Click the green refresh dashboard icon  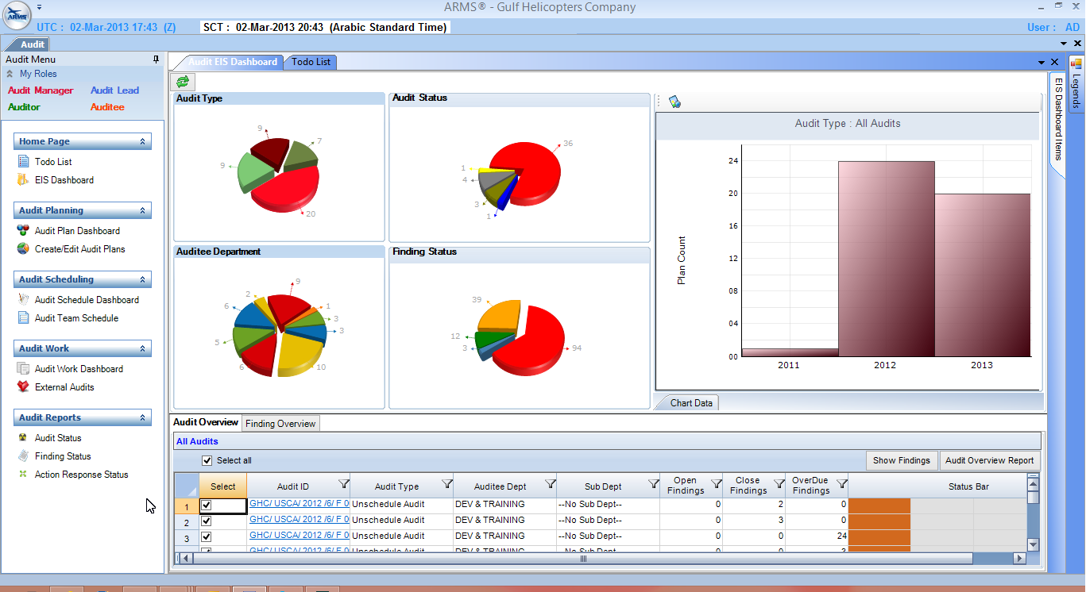(x=184, y=82)
